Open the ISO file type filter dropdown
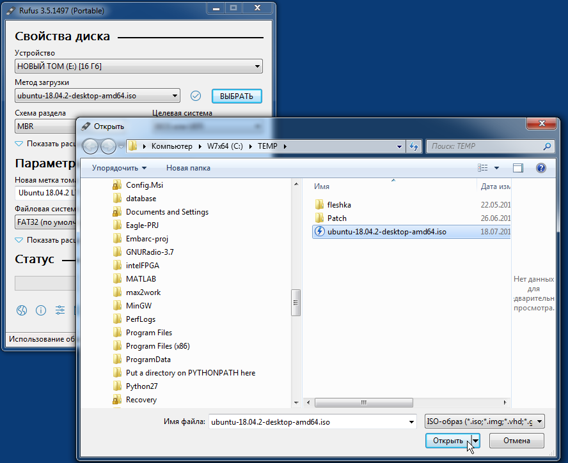Screen dimensions: 568x463 click(484, 421)
